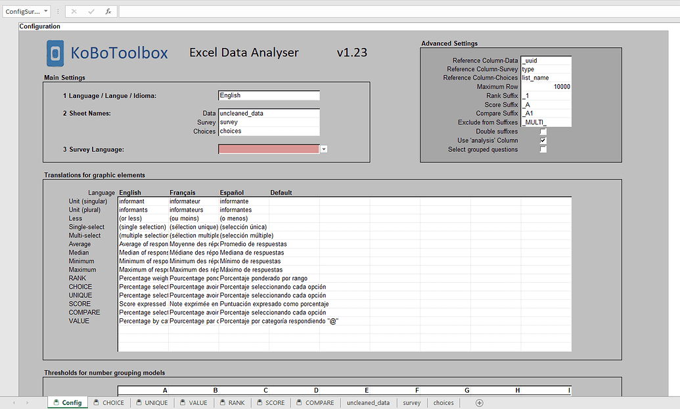
Task: Check the Select grouped questions checkbox
Action: [542, 149]
